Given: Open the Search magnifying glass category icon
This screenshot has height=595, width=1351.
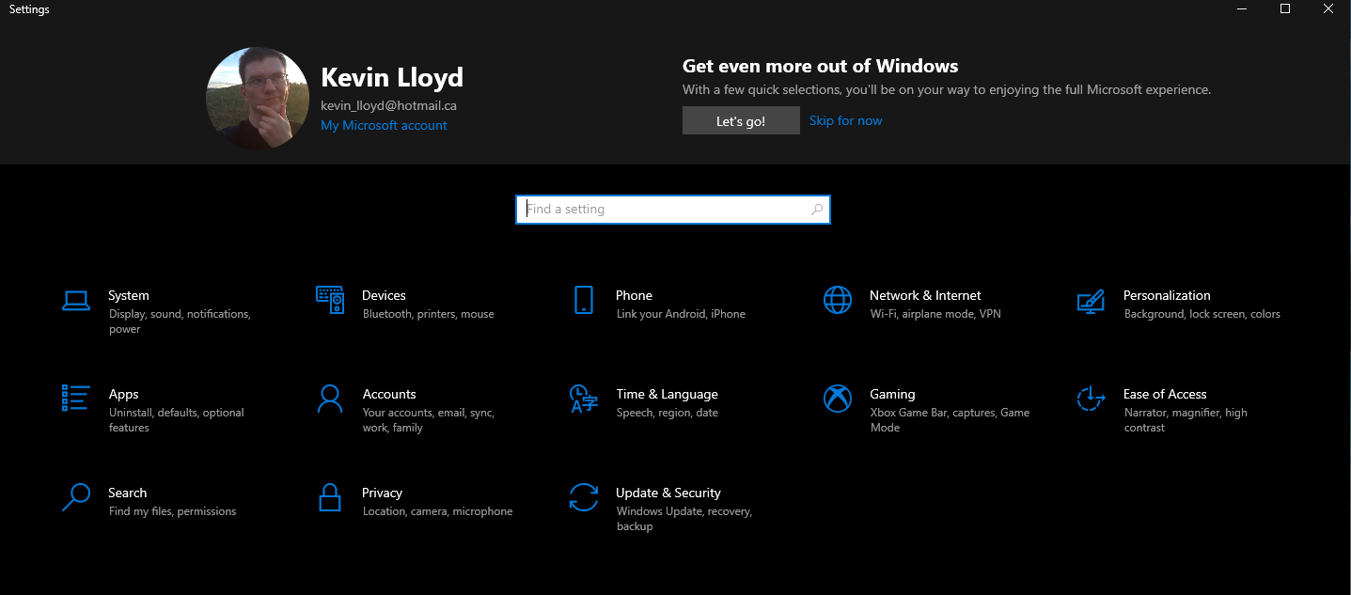Looking at the screenshot, I should point(76,497).
